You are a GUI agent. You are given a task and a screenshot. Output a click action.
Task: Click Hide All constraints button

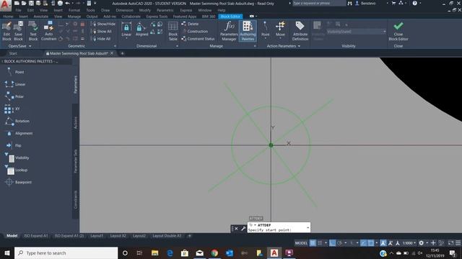tap(102, 39)
